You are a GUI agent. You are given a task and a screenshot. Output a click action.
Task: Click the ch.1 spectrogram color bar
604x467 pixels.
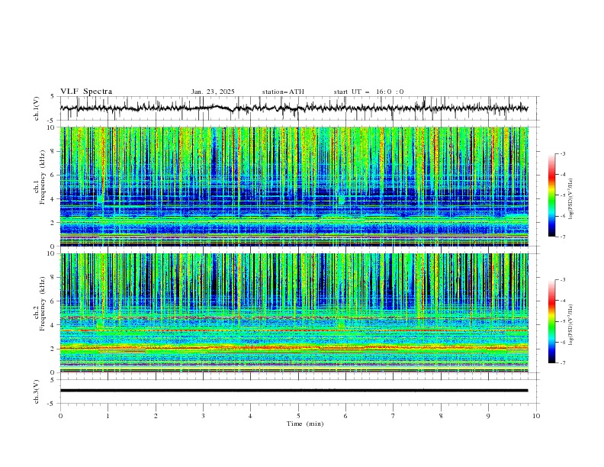(551, 195)
